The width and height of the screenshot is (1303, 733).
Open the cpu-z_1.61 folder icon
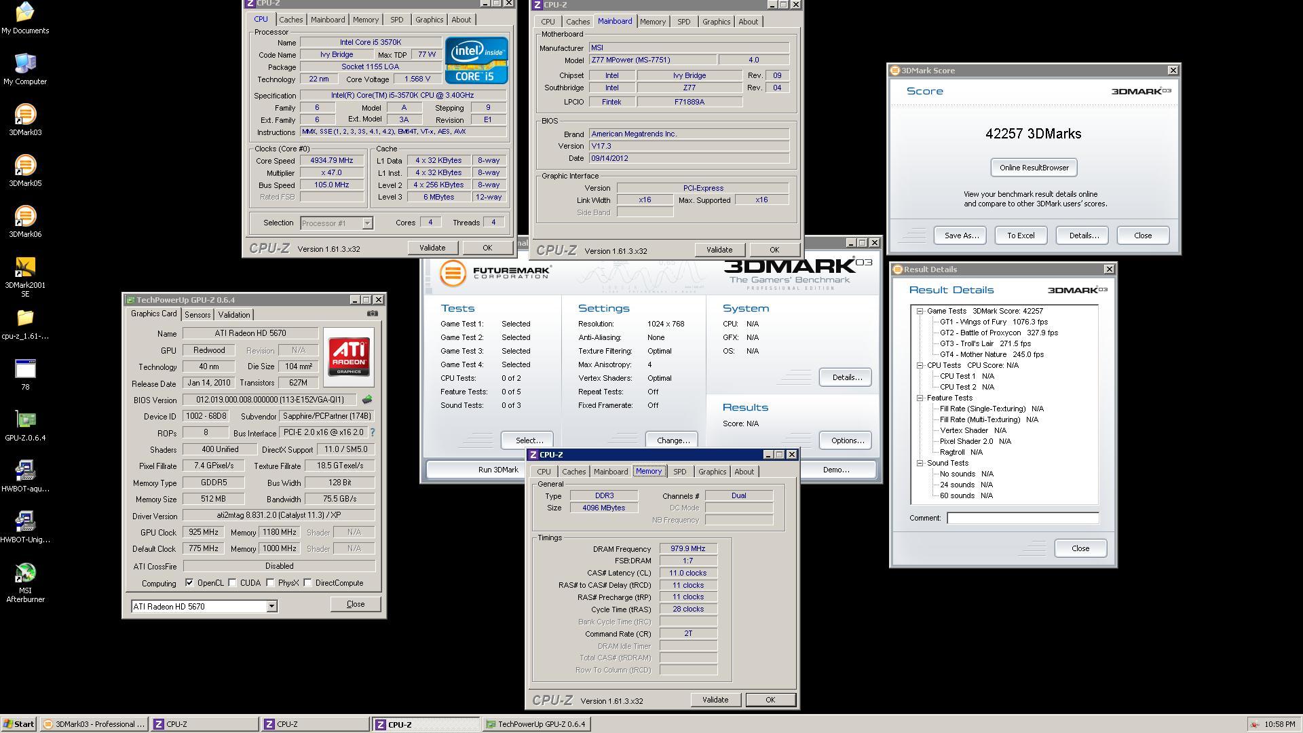click(25, 323)
